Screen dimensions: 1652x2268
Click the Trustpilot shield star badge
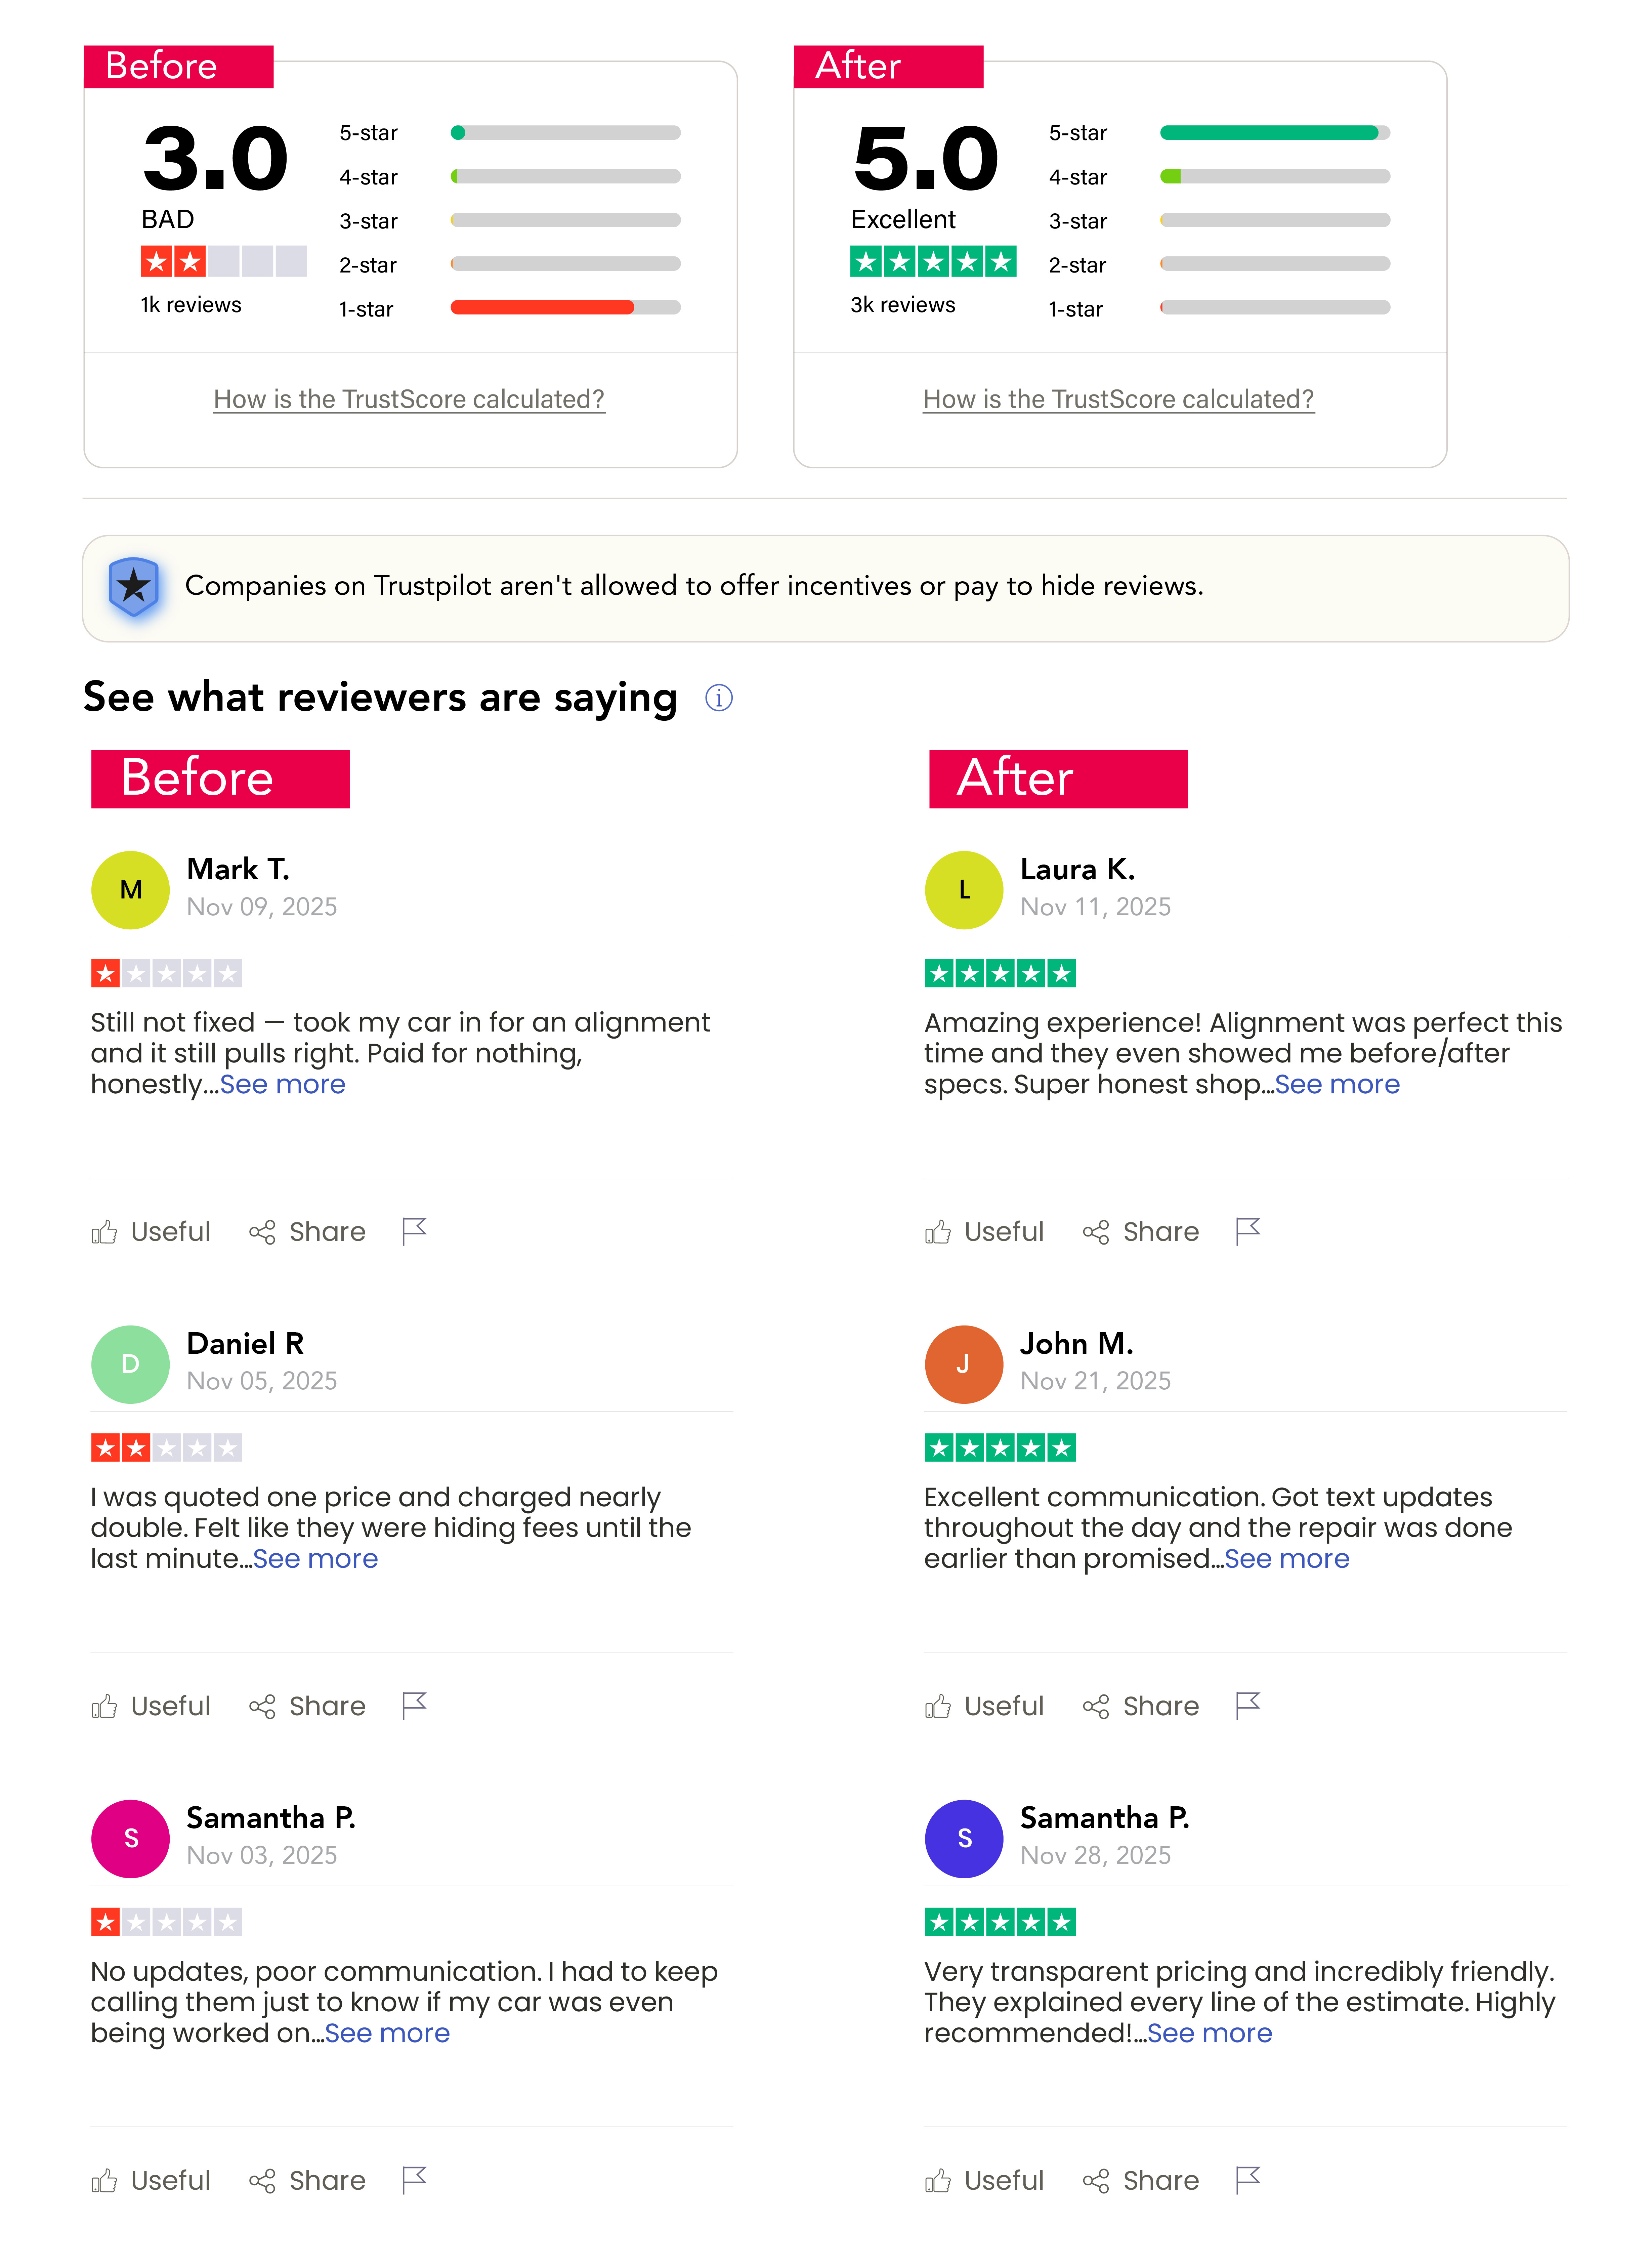tap(134, 587)
